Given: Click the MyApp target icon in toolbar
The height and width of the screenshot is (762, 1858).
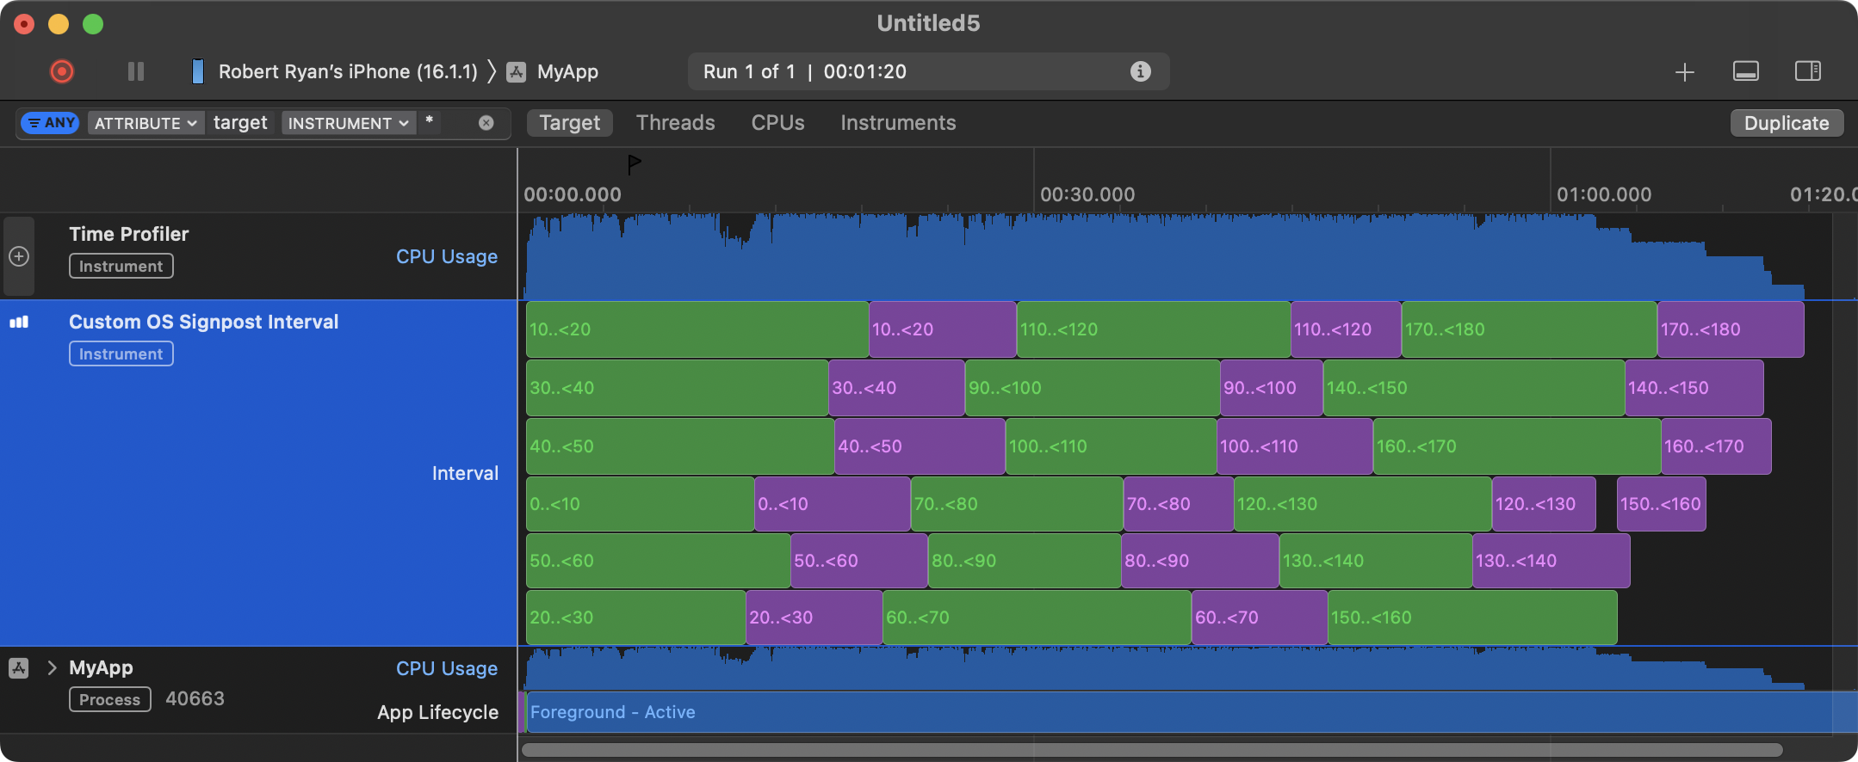Looking at the screenshot, I should (517, 72).
